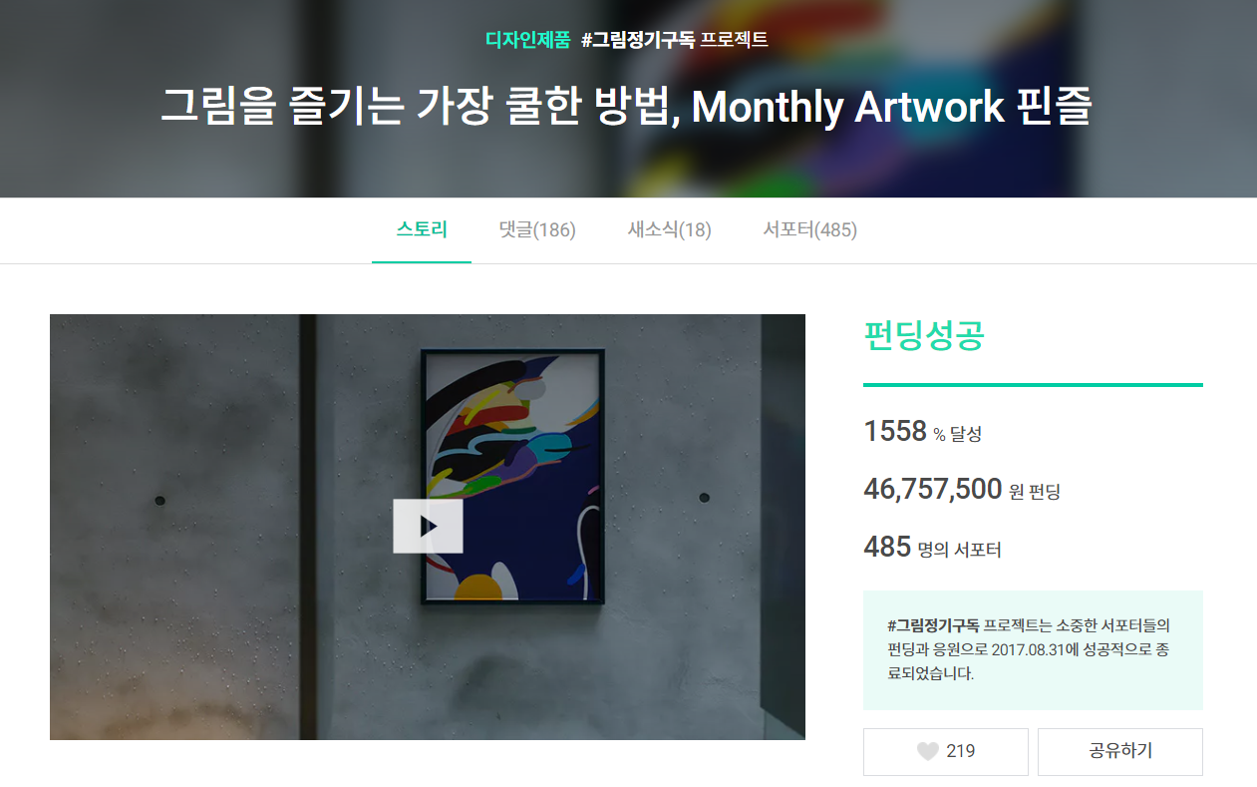This screenshot has height=787, width=1257.
Task: Click the 1558 % 달성 figure
Action: 922,432
